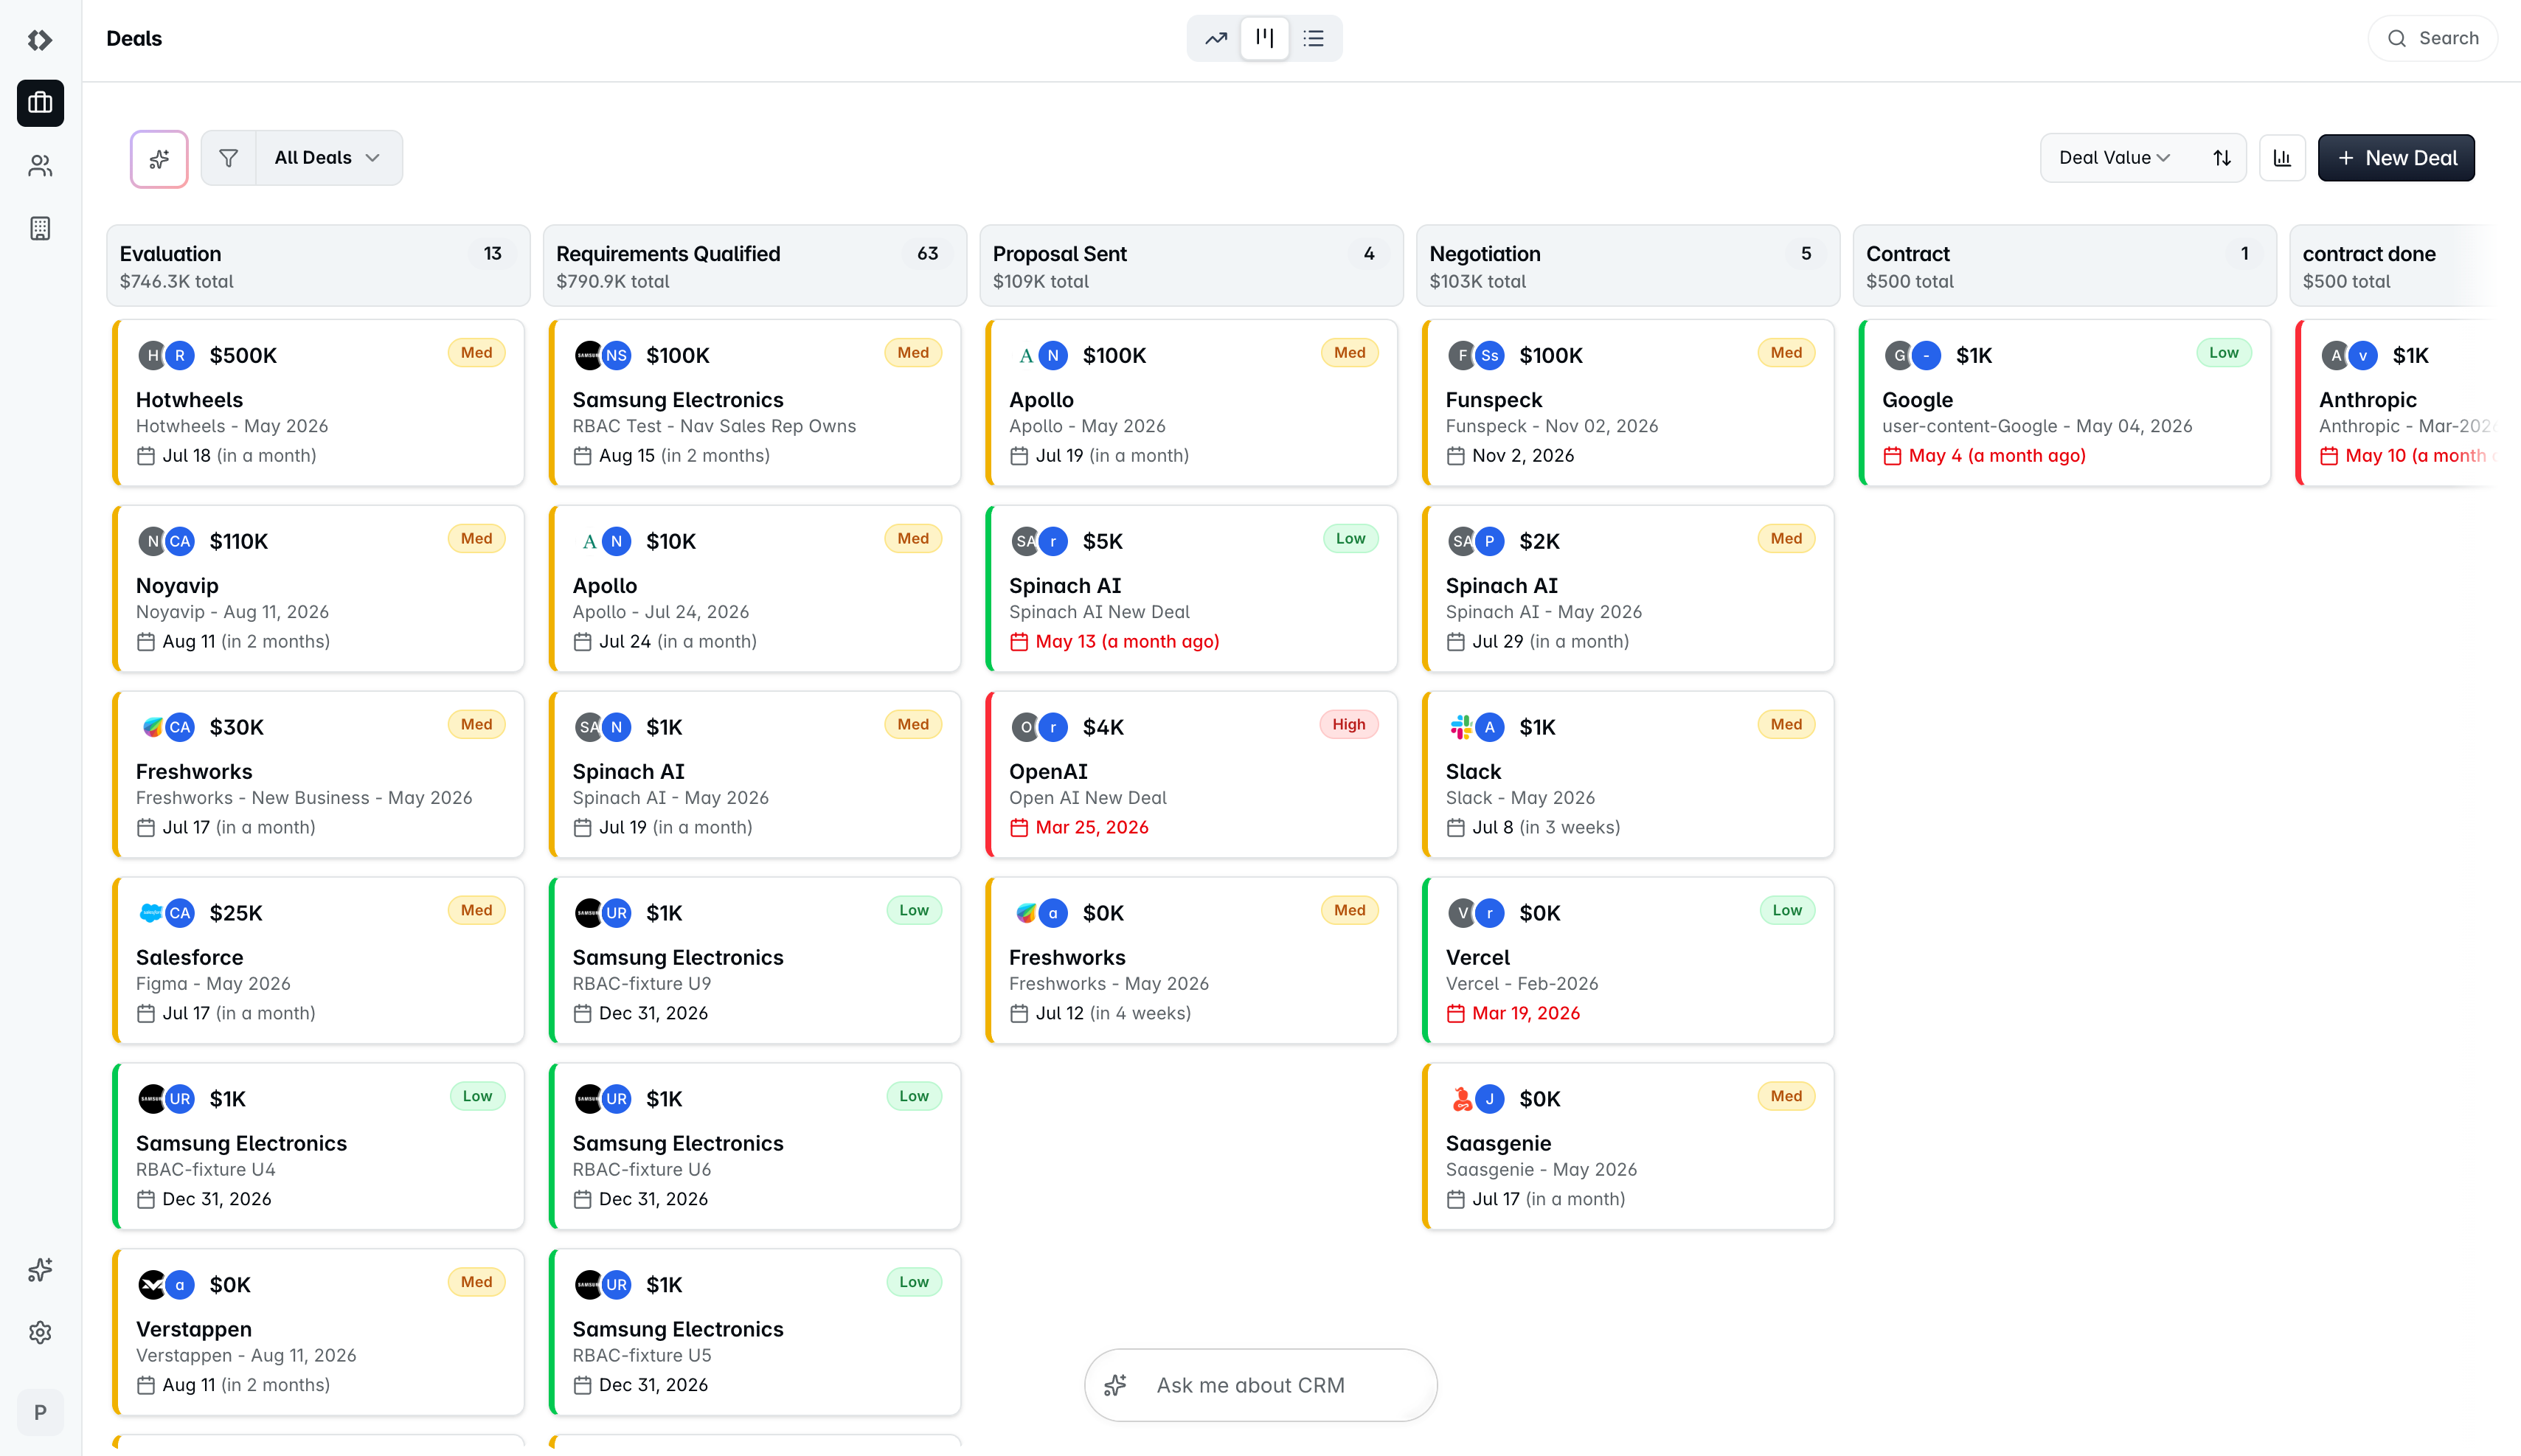The image size is (2521, 1456).
Task: Open the AI sparkle icon in the sidebar
Action: [x=40, y=1270]
